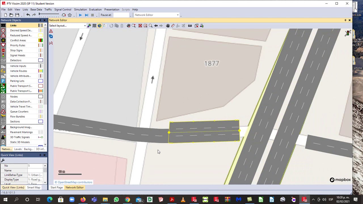Click the Conflict Areas color swatch
This screenshot has width=363, height=204.
(x=41, y=40)
